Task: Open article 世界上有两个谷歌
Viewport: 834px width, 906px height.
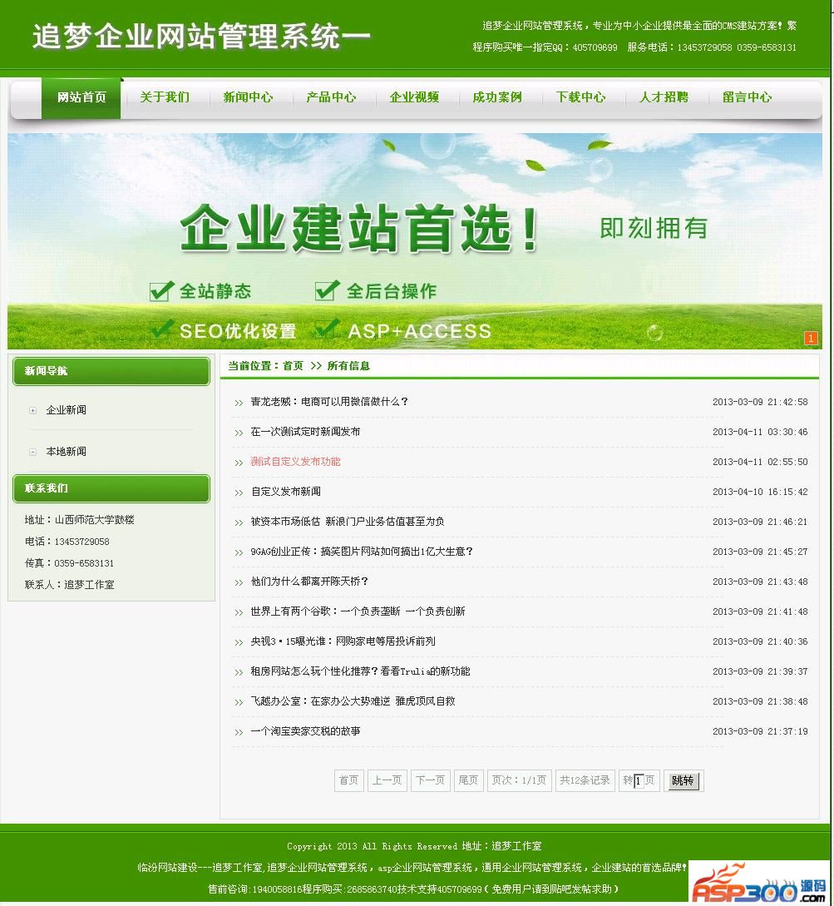Action: tap(358, 611)
